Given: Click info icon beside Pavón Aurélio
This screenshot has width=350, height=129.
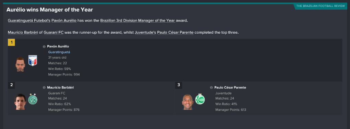Looking at the screenshot, I should (44, 47).
